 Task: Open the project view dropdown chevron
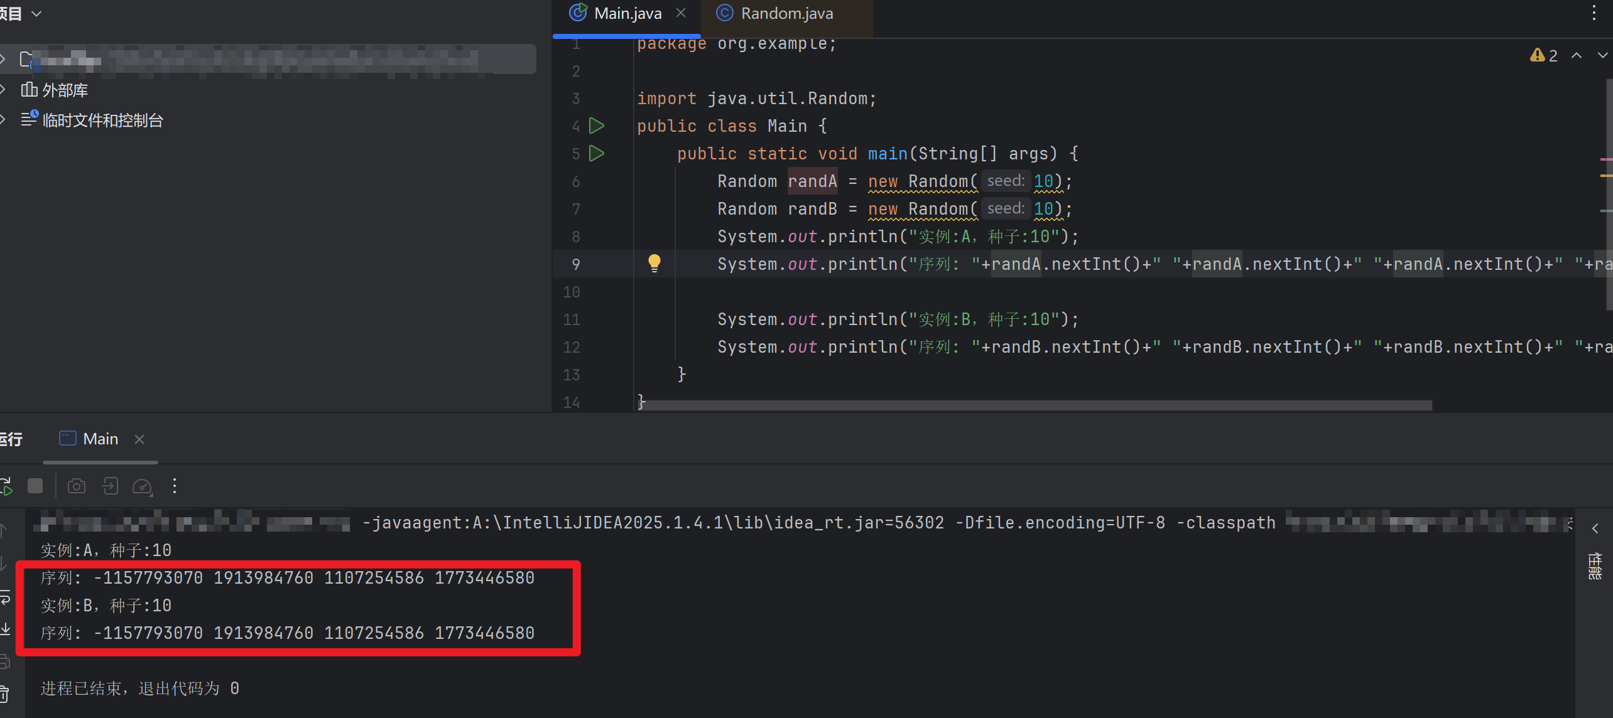pyautogui.click(x=36, y=13)
